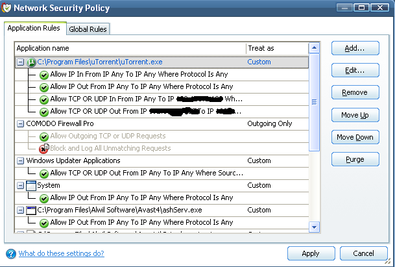Click Custom value in the ashServ.exe row

(259, 210)
